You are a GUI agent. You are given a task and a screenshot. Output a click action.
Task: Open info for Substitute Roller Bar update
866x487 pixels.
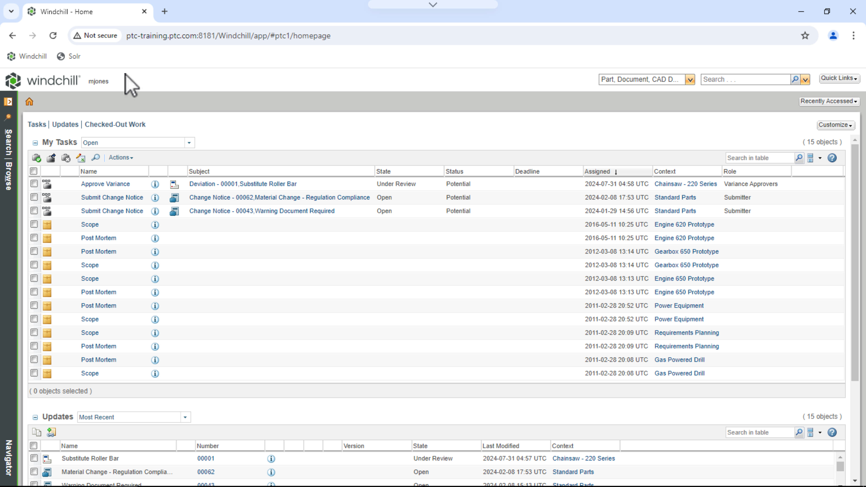[x=271, y=459]
